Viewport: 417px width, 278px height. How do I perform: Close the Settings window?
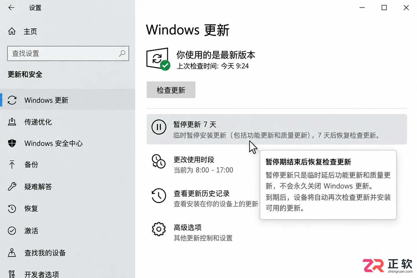(406, 8)
